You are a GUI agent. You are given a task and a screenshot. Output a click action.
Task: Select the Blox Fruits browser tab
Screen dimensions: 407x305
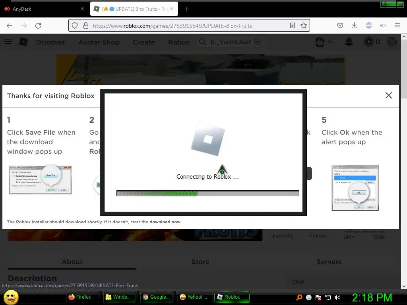[134, 9]
